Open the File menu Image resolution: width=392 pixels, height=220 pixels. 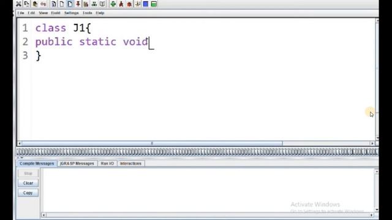pos(21,13)
